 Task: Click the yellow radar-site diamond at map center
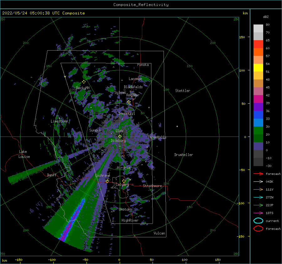[120, 137]
